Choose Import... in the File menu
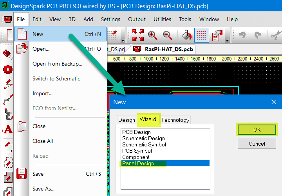The image size is (282, 196). click(x=60, y=93)
